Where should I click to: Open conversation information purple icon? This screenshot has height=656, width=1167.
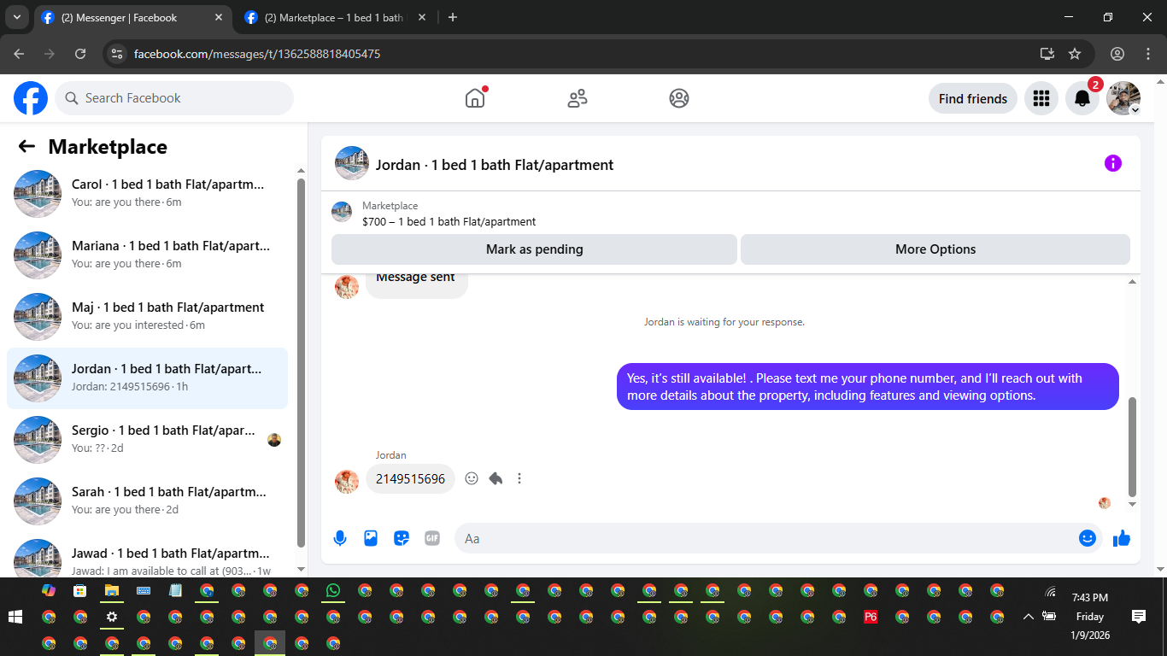tap(1112, 163)
